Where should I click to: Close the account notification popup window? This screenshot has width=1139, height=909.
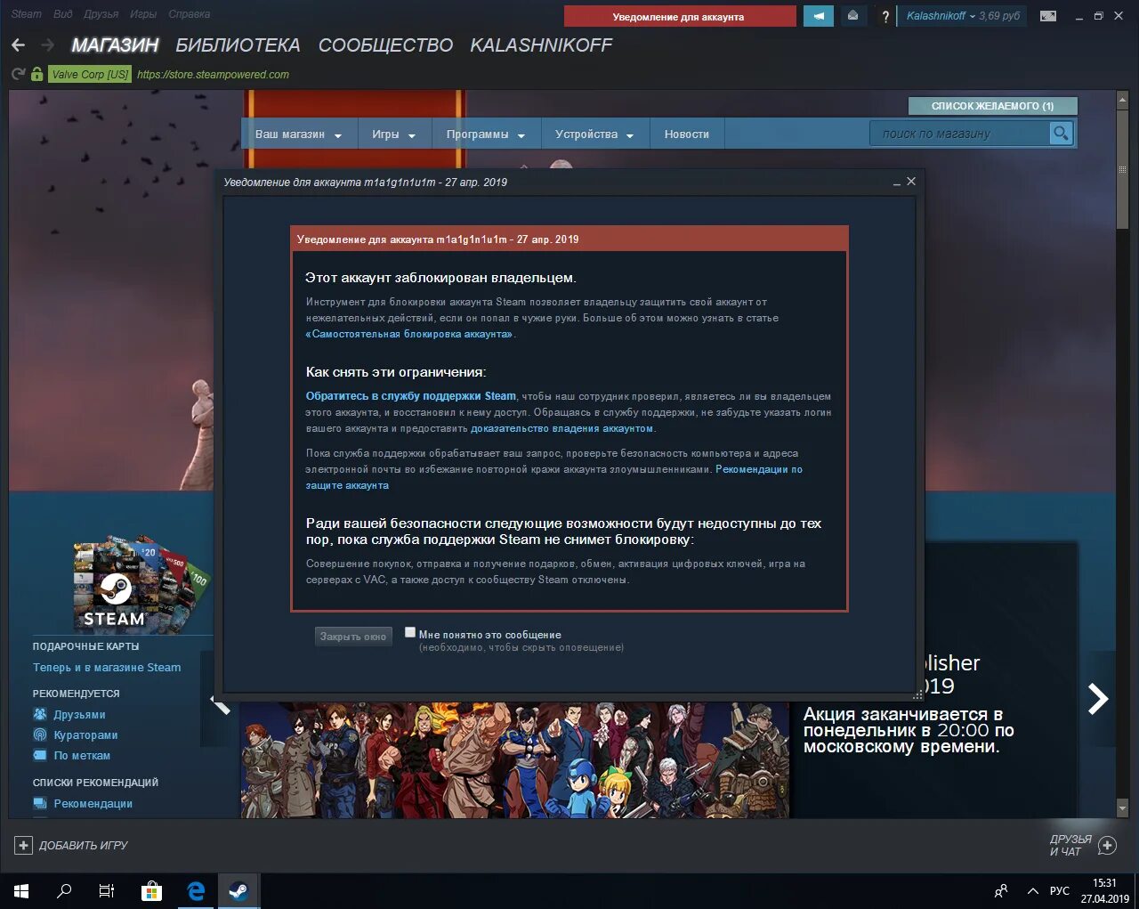tap(910, 181)
